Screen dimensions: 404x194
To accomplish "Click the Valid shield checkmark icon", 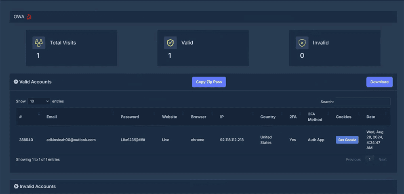I will [x=170, y=43].
